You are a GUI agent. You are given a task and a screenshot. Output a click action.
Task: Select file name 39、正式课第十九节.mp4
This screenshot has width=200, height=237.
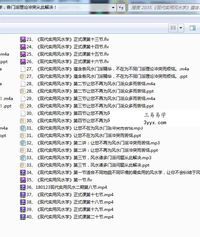point(70,210)
